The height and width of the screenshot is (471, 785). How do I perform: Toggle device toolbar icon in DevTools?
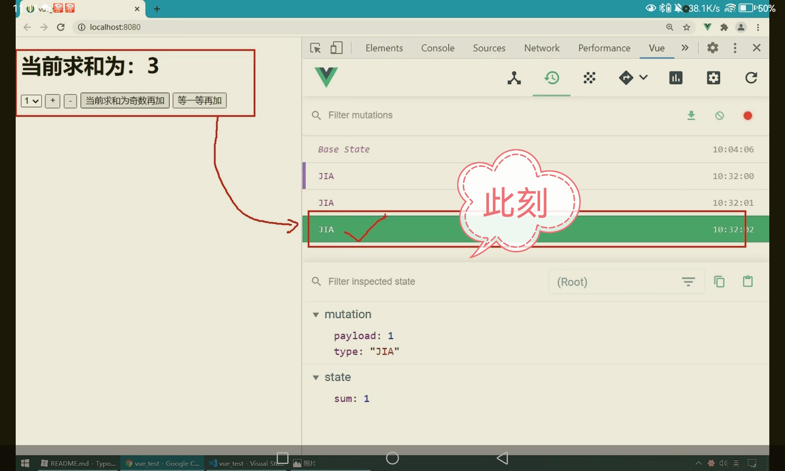(336, 48)
